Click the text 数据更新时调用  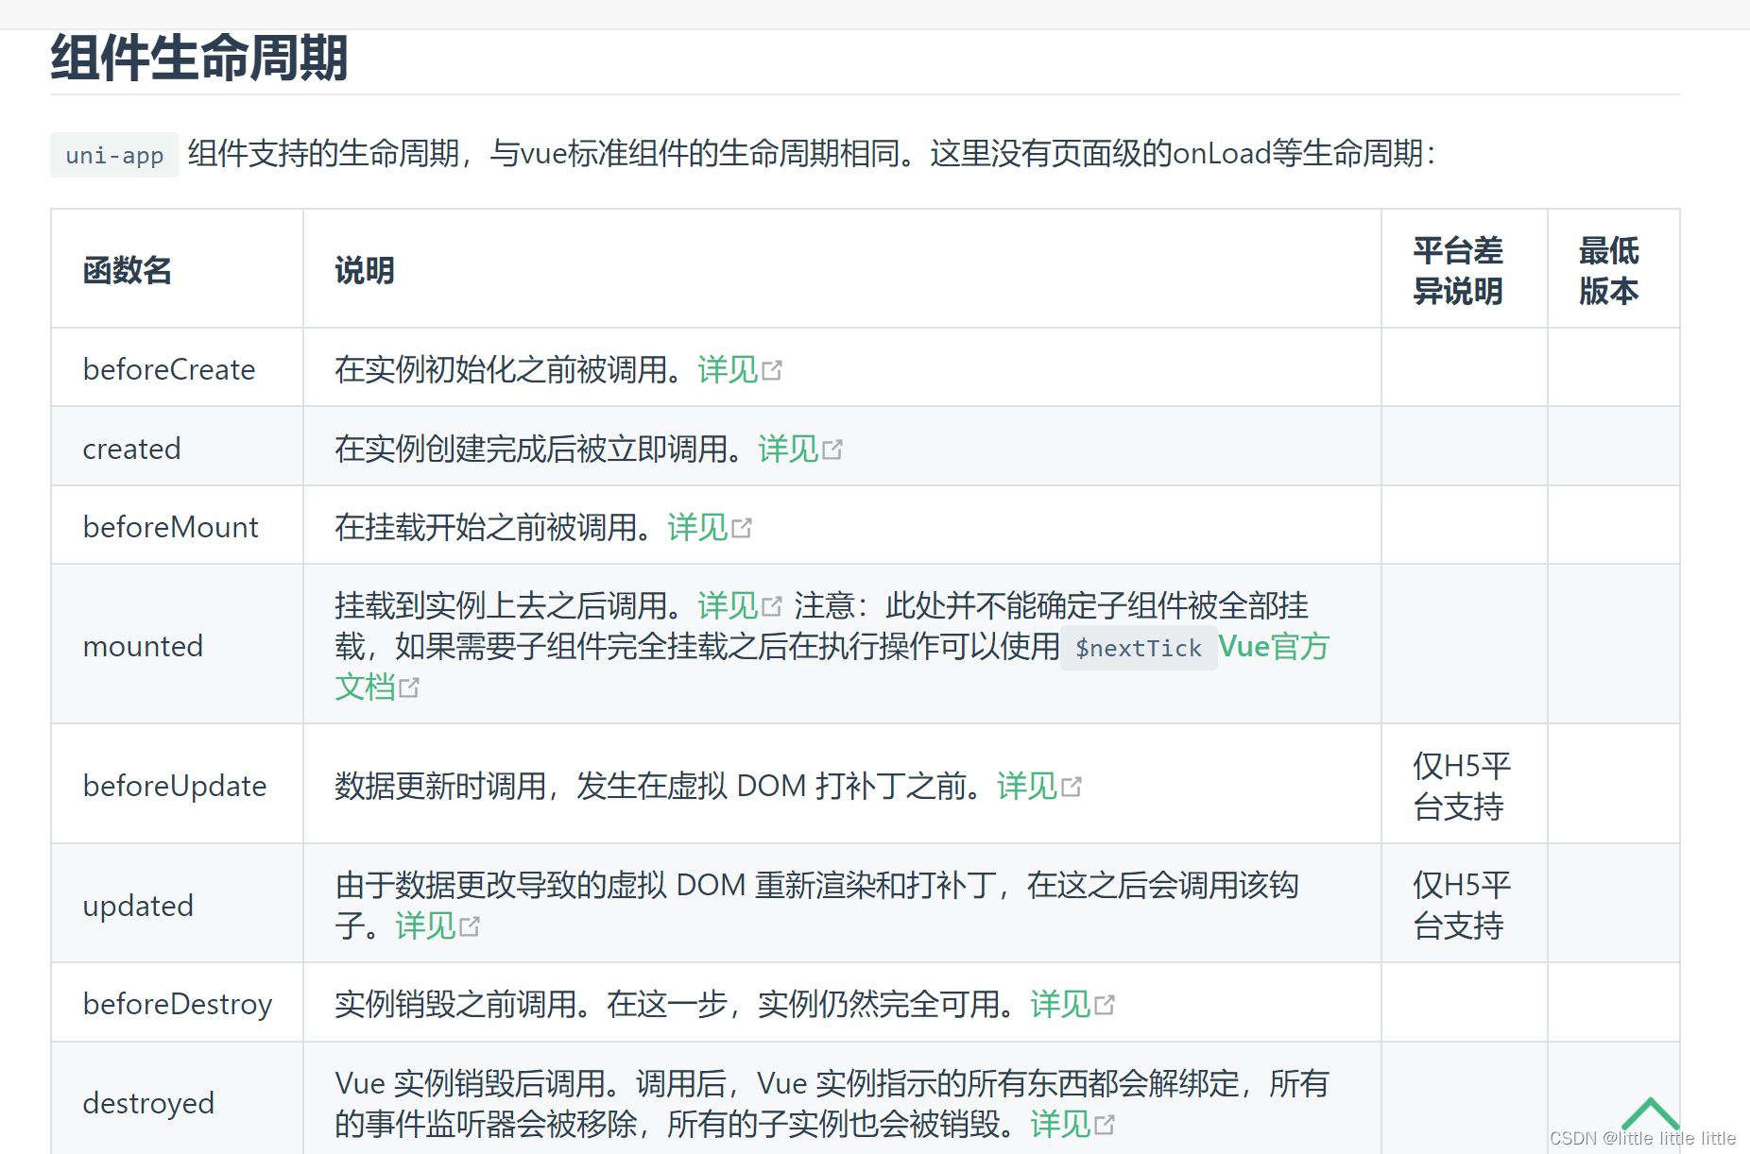click(x=440, y=786)
